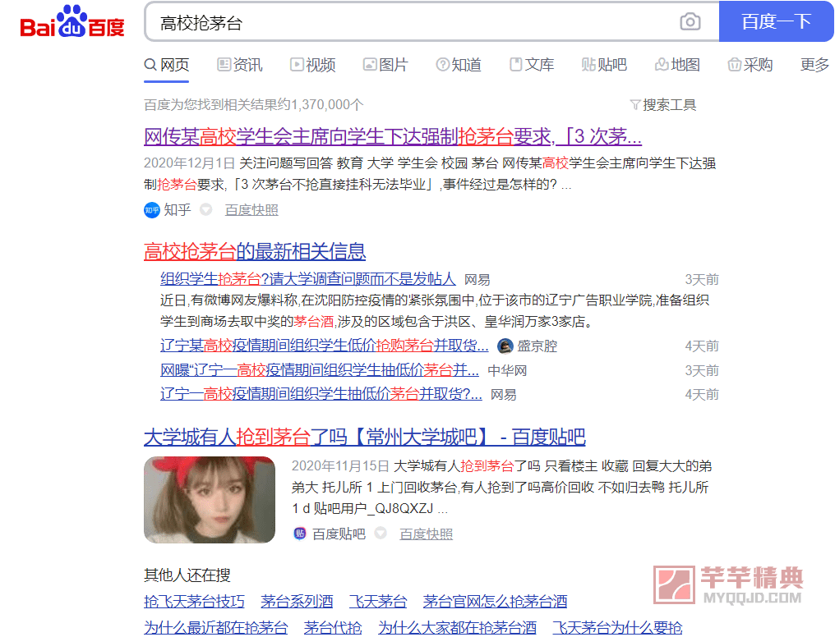The image size is (835, 637).
Task: Switch to the 资讯 tab
Action: tap(240, 65)
